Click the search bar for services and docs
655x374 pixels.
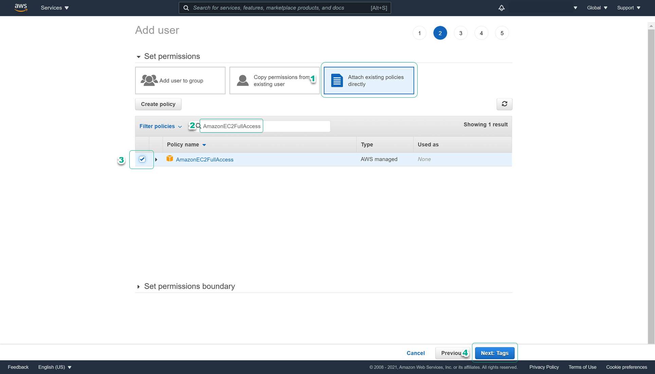point(285,8)
